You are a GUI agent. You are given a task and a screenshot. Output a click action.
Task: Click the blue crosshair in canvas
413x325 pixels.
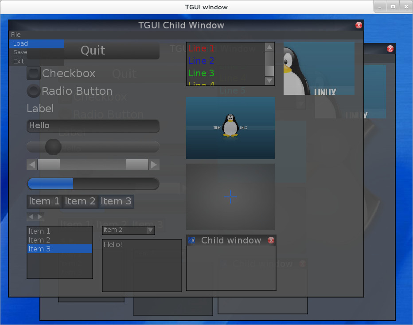tap(230, 196)
